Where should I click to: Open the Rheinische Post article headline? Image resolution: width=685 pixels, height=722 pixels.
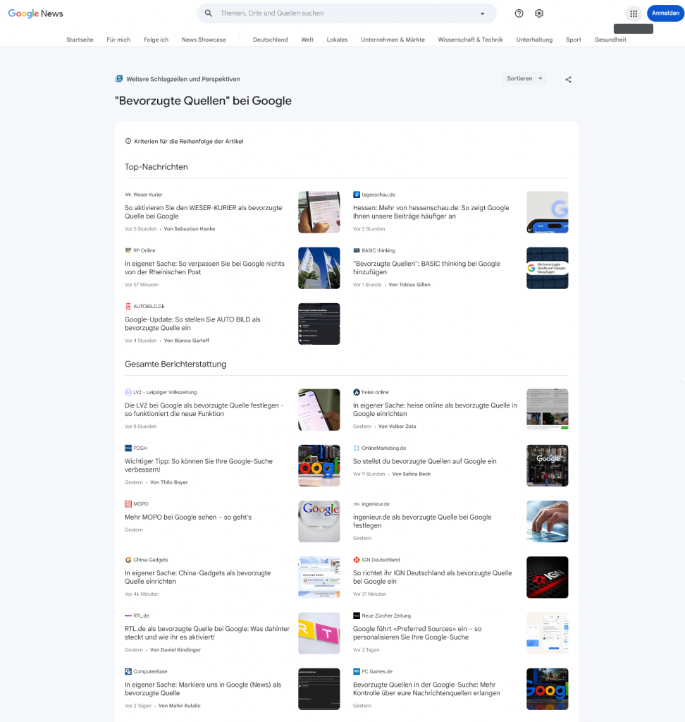coord(204,267)
